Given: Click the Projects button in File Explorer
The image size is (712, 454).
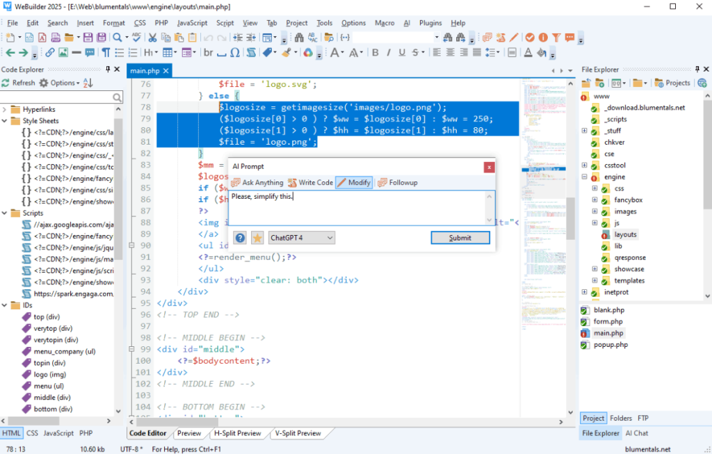Looking at the screenshot, I should [x=671, y=83].
